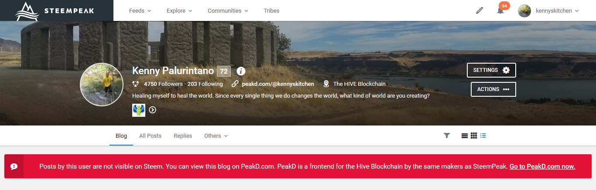Follow the Go to PeakD.com now link

[542, 166]
